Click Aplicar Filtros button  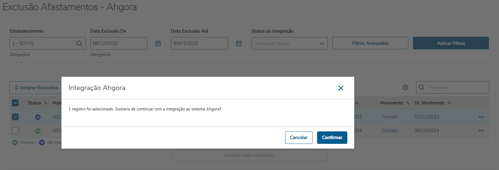pos(450,43)
